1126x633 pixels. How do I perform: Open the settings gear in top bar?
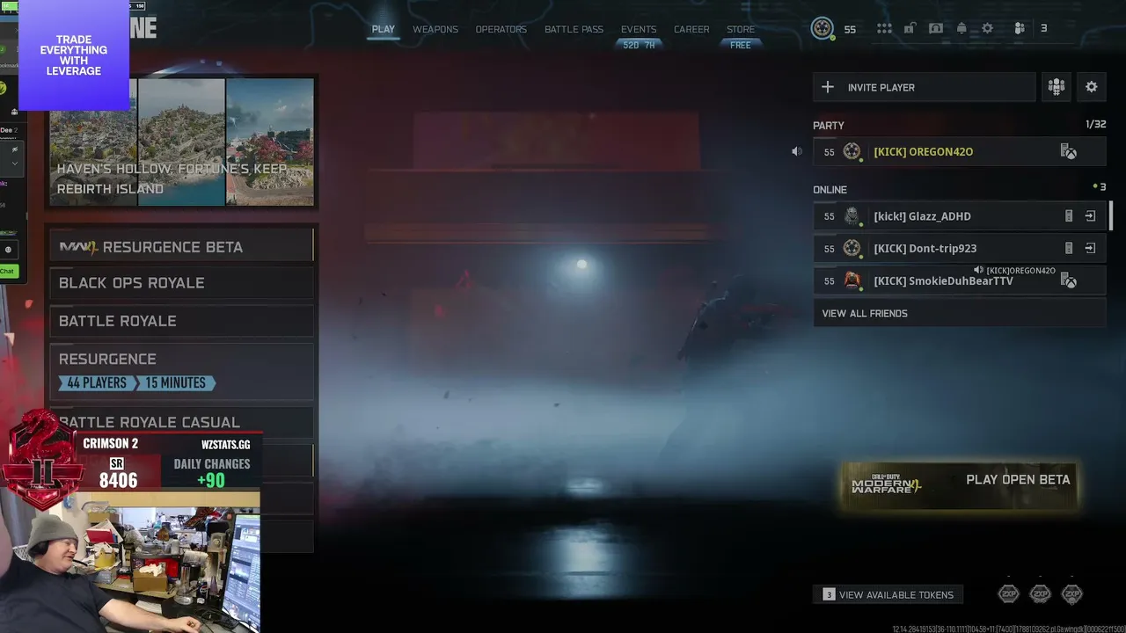point(987,28)
